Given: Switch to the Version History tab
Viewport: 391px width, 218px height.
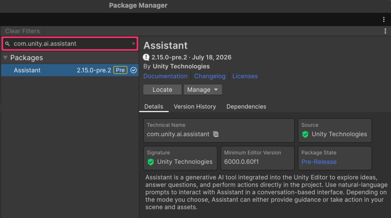Looking at the screenshot, I should point(195,107).
